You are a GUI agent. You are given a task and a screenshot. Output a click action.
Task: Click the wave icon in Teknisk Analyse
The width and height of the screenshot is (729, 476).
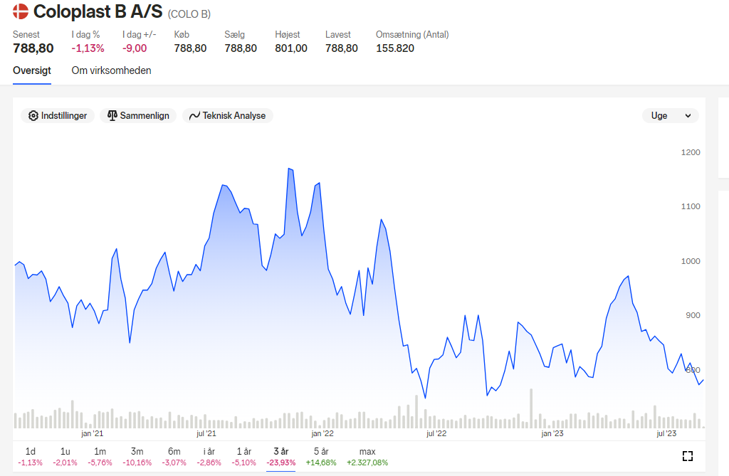(195, 116)
